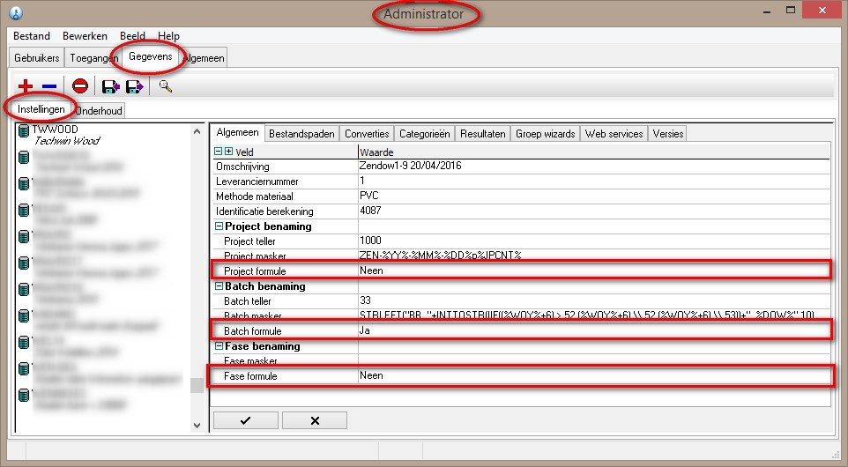Screen dimensions: 848x467
Task: Click the second disk icon with purple arrow
Action: (134, 86)
